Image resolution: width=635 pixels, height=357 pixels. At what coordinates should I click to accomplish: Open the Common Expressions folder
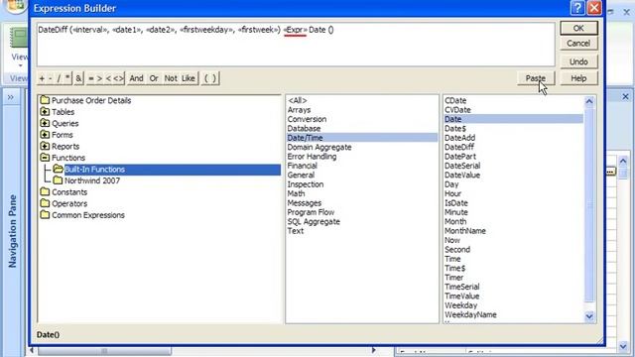(88, 215)
